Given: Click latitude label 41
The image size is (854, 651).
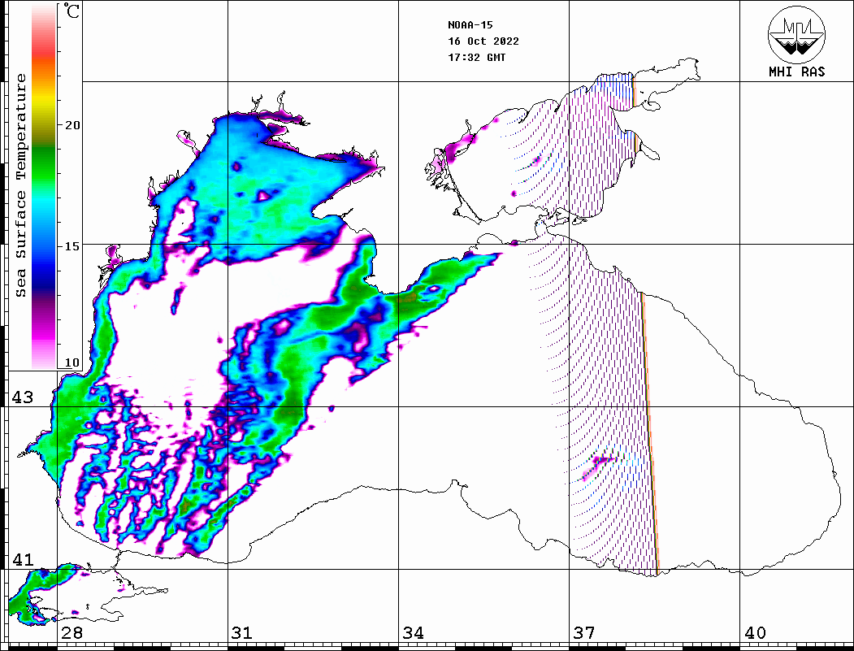Looking at the screenshot, I should click(23, 560).
